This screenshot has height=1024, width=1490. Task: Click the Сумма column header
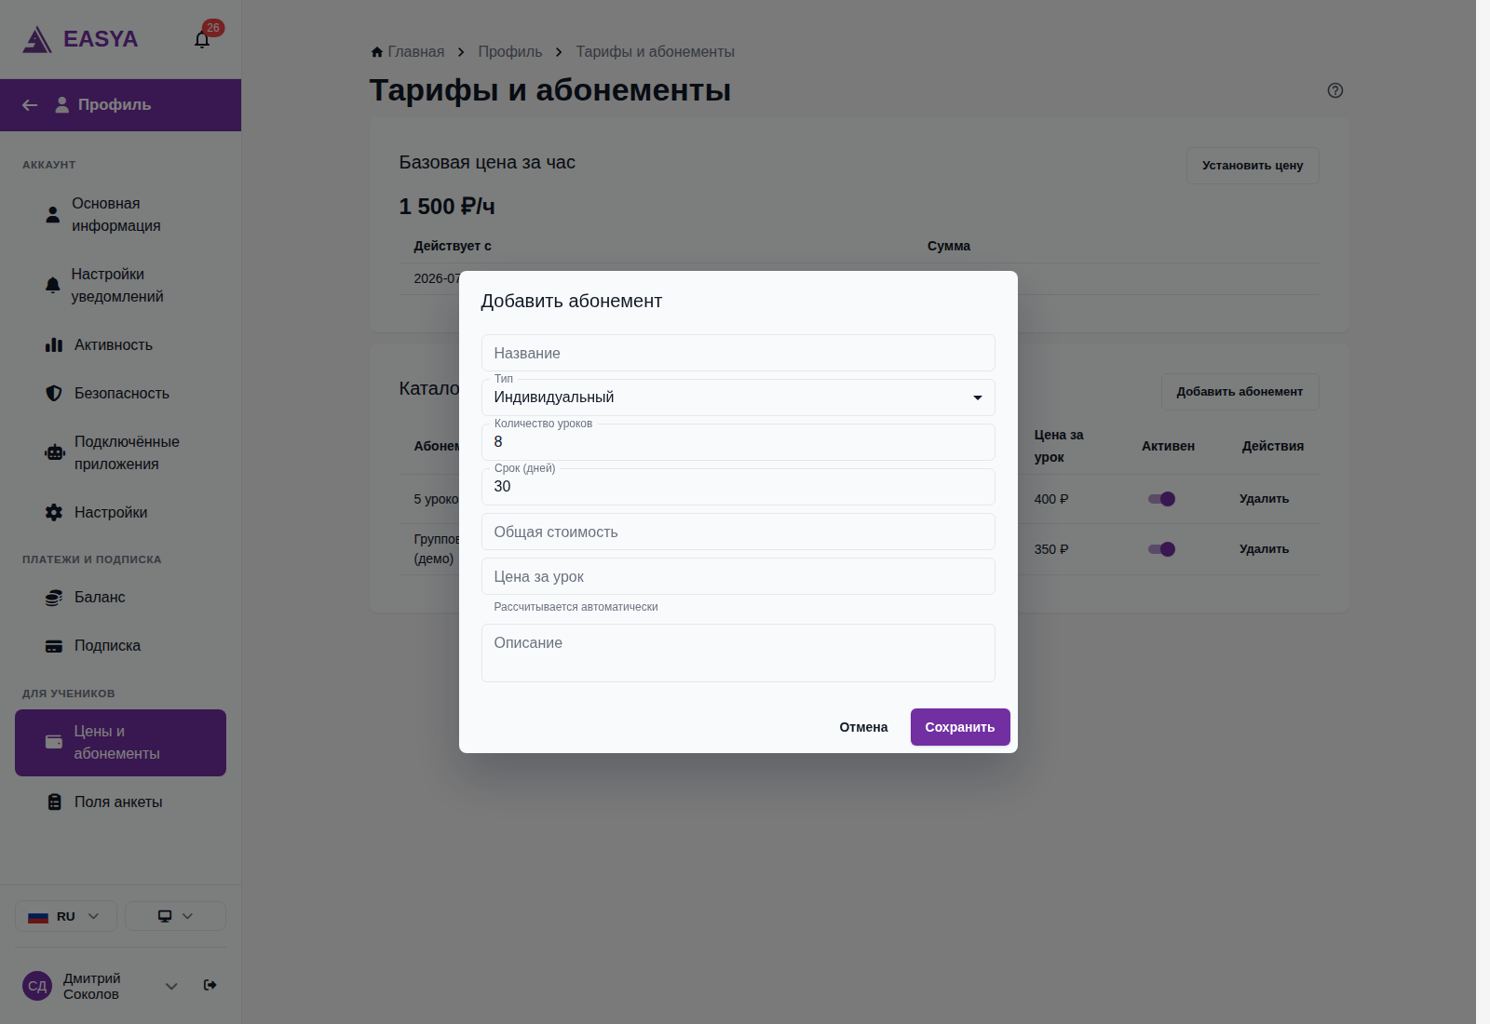tap(949, 246)
